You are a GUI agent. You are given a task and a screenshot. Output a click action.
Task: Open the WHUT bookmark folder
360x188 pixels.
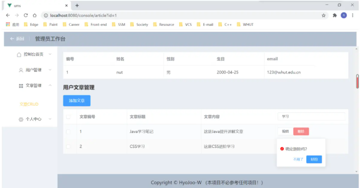[245, 24]
